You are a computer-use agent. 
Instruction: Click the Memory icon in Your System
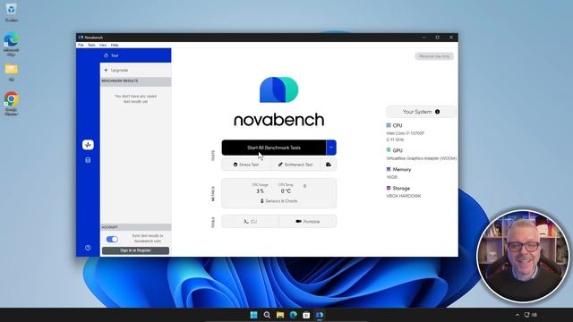click(x=389, y=169)
